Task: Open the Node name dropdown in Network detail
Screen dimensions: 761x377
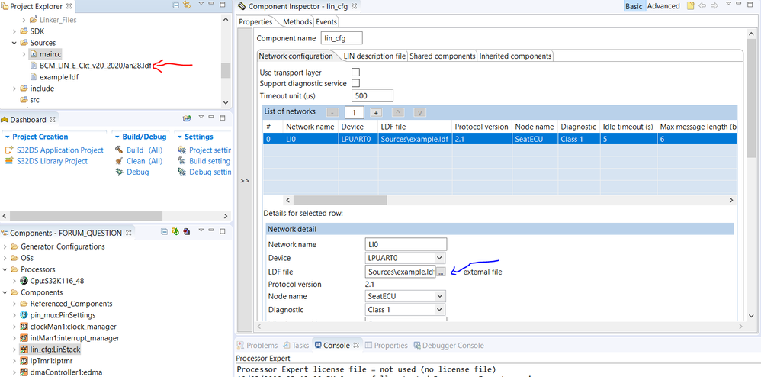Action: point(439,296)
